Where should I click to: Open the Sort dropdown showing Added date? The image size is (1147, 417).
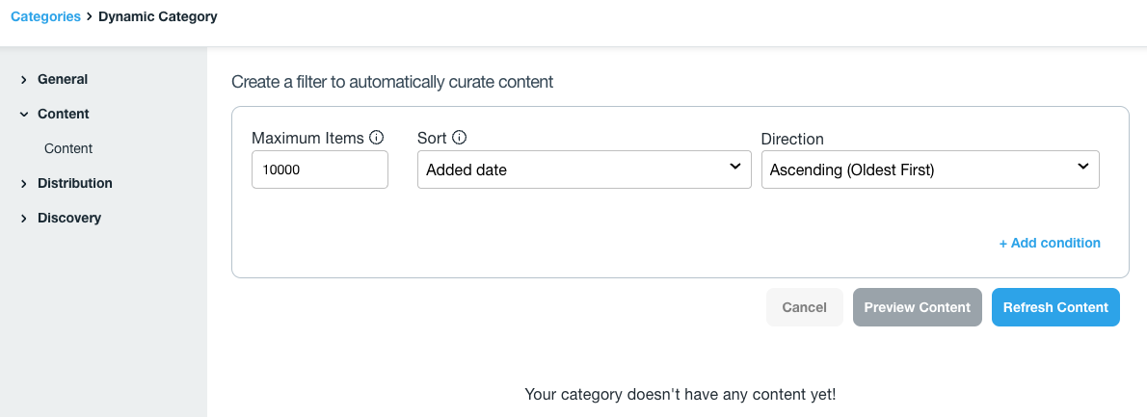tap(584, 169)
